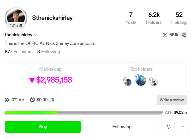Expand the thenickshirley username dropdown

point(35,35)
